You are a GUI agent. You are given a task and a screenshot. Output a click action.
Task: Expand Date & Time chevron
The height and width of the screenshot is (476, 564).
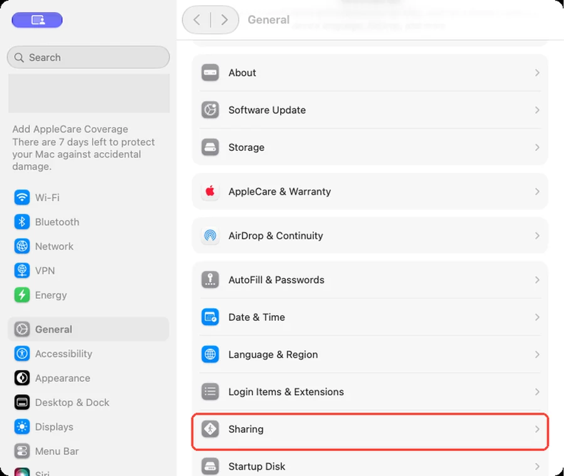pos(537,317)
